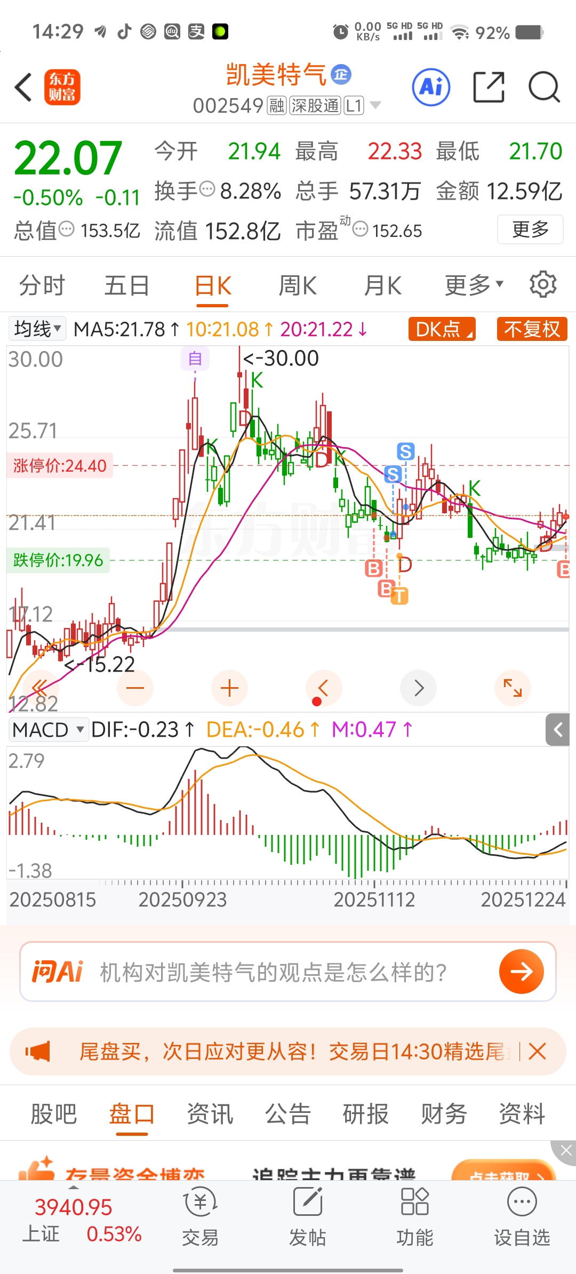Tap the date label 20251112
This screenshot has height=1274, width=576.
[374, 900]
